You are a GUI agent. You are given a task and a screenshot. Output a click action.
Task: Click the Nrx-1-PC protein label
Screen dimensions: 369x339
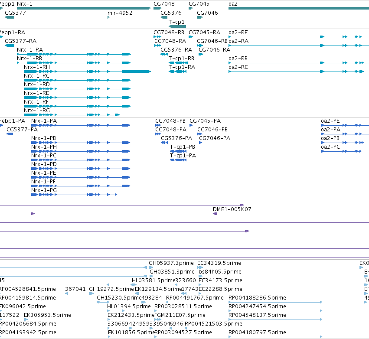[44, 156]
